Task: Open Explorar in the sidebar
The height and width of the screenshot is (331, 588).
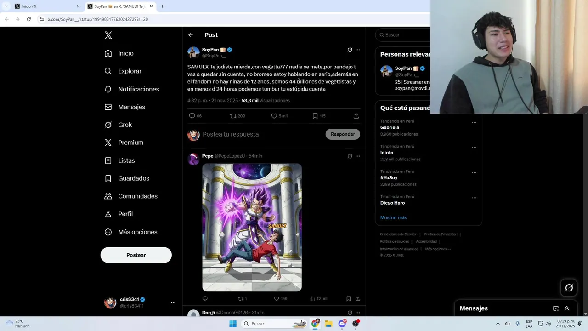Action: coord(123,71)
